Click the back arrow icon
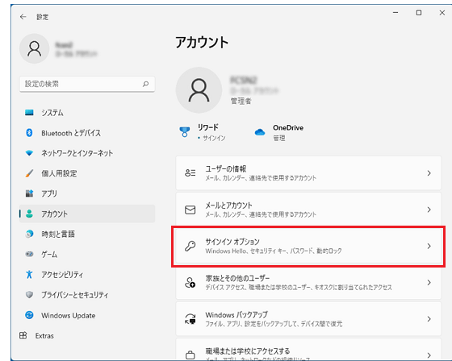 point(23,17)
